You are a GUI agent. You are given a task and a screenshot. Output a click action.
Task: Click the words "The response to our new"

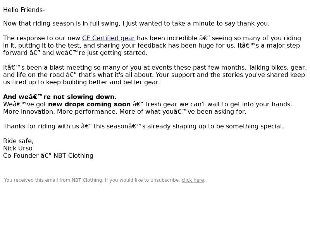[x=41, y=38]
